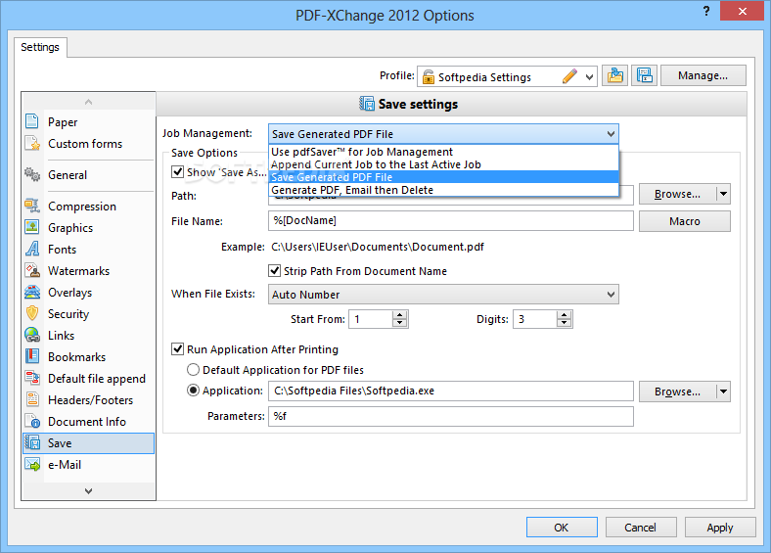The width and height of the screenshot is (771, 553).
Task: Select Default Application for PDF files radio
Action: [x=194, y=370]
